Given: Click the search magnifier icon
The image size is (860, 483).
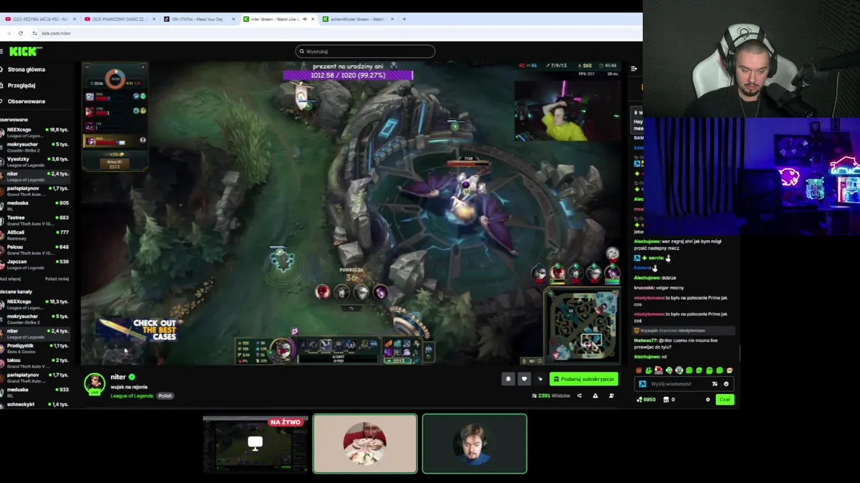Looking at the screenshot, I should pos(302,51).
